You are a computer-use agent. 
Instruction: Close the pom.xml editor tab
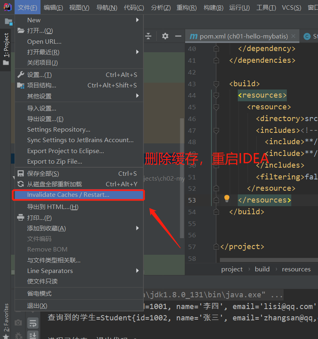click(293, 36)
